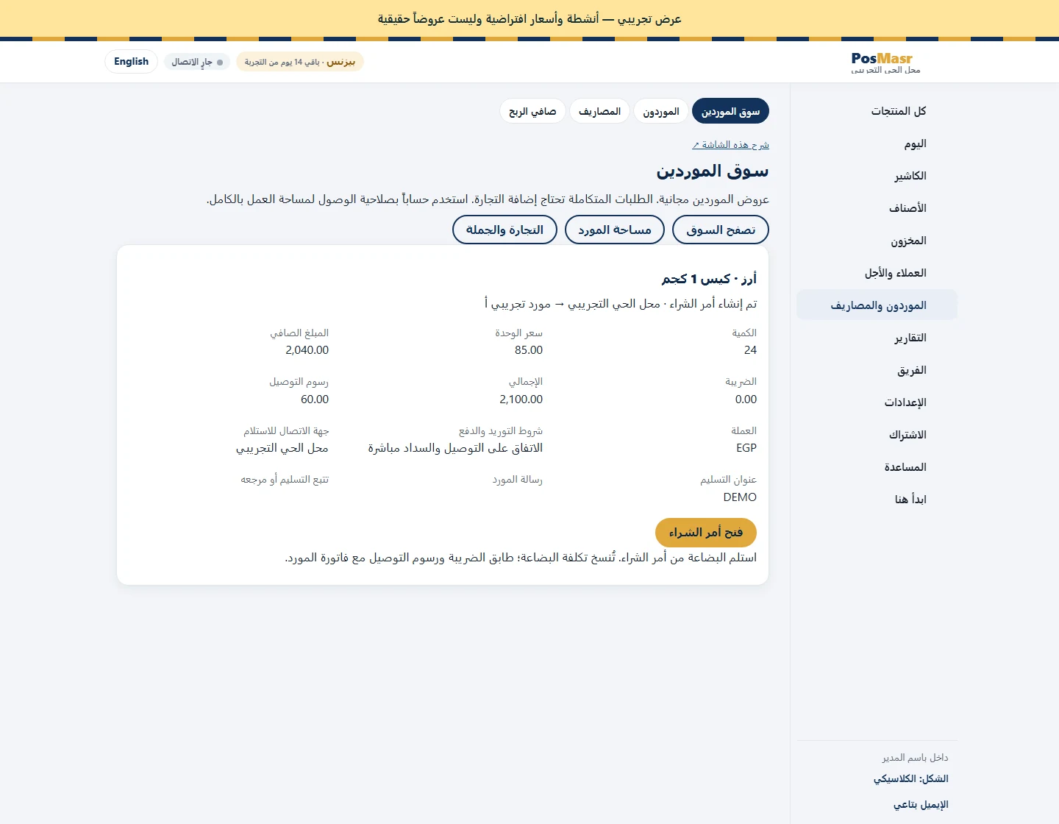
Task: Go to the 'صافي الربح' tab
Action: [532, 112]
